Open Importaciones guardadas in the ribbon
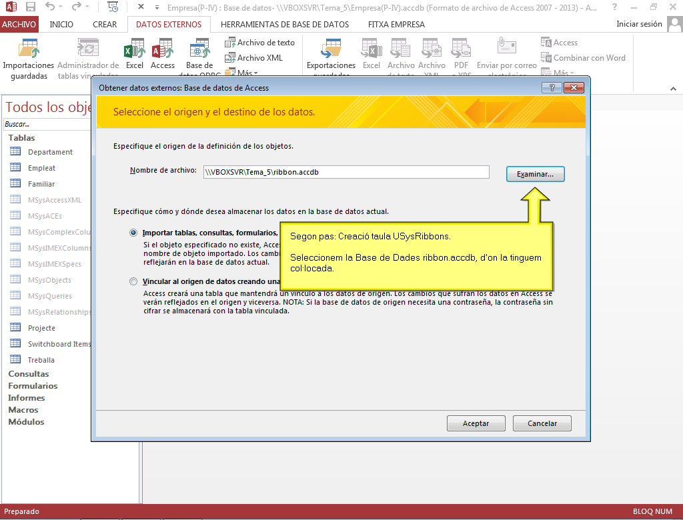 [29, 59]
